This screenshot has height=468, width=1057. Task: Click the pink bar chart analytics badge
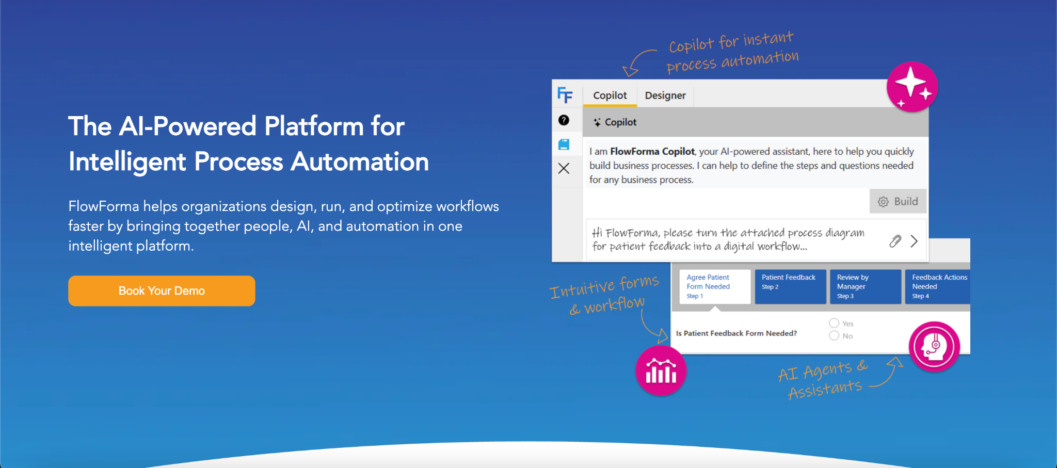[x=661, y=370]
